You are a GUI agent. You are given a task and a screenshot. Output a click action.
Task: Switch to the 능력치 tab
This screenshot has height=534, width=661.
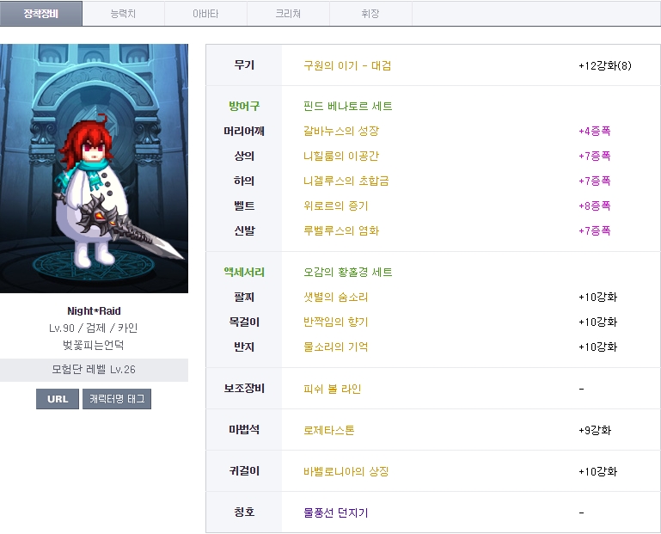123,14
